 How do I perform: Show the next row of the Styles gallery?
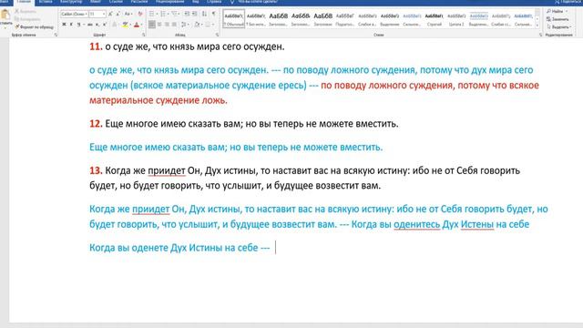click(x=537, y=18)
